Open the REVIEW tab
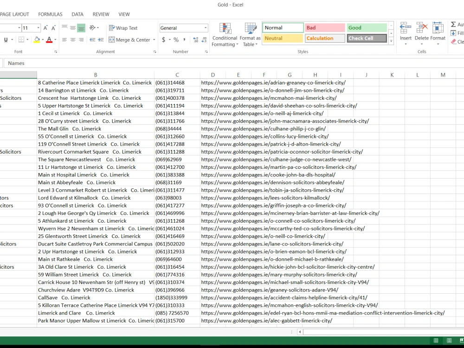The height and width of the screenshot is (348, 464). coord(101,14)
